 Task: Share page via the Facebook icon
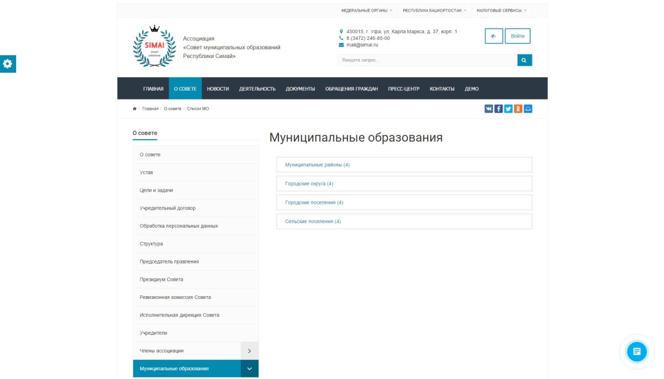coord(498,108)
